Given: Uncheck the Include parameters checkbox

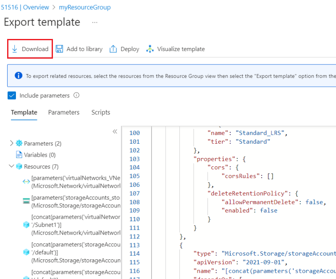Looking at the screenshot, I should point(12,96).
